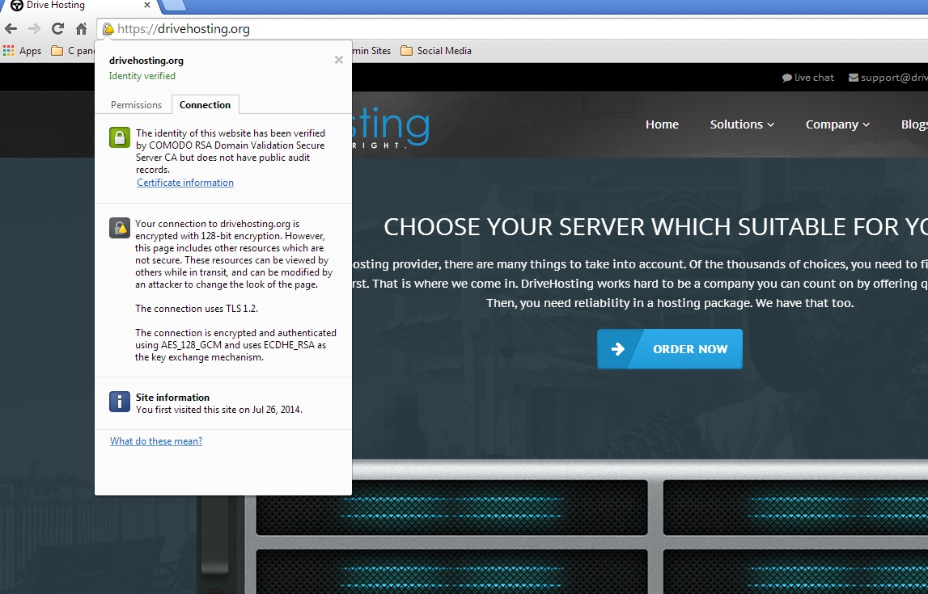Screen dimensions: 928x594
Task: Click the 'You first visited this site' text
Action: pos(219,410)
